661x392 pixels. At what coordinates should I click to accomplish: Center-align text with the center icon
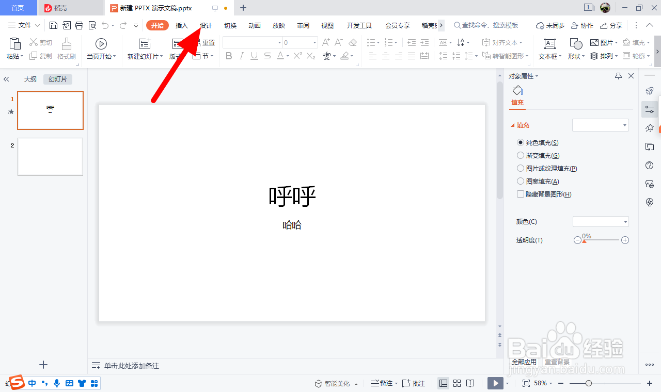pyautogui.click(x=386, y=56)
